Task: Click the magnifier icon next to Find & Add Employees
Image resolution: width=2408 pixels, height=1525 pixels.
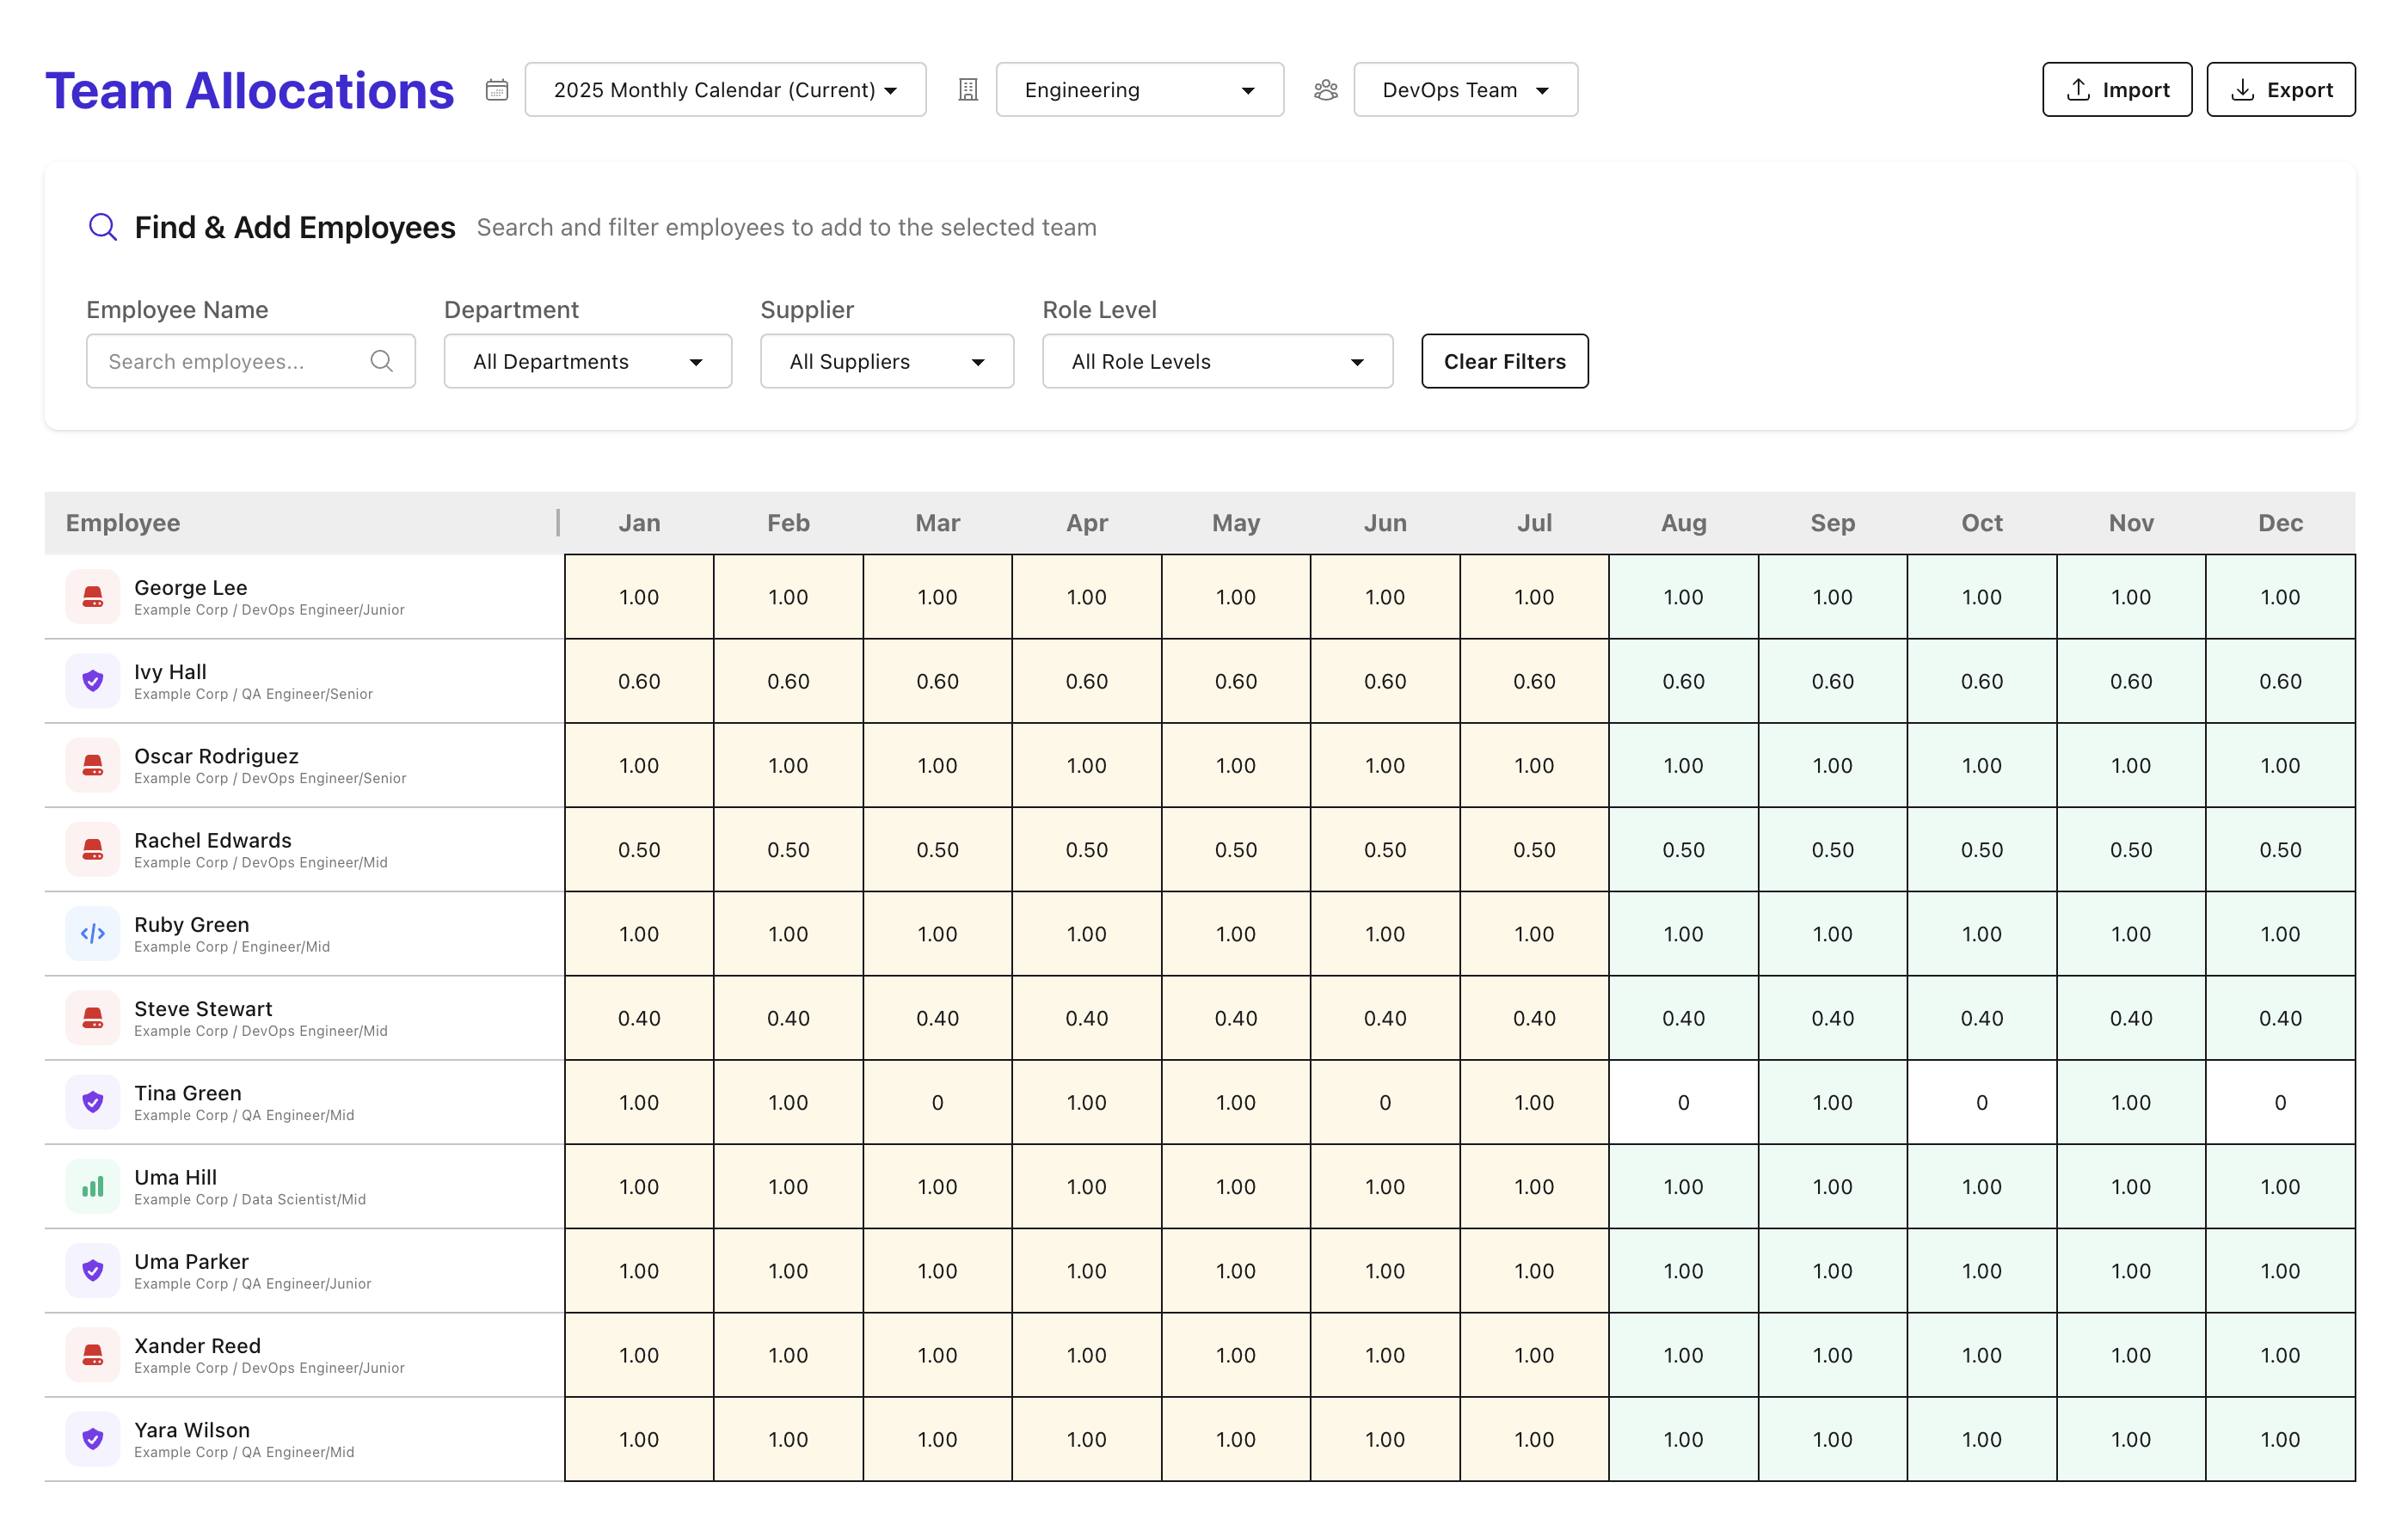Action: [103, 227]
